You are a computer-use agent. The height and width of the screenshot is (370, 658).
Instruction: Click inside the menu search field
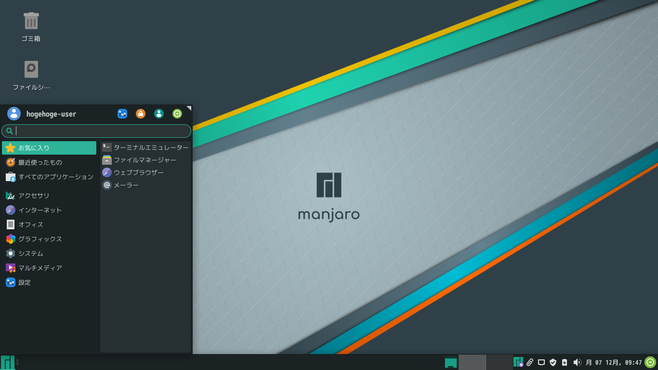[x=96, y=131]
